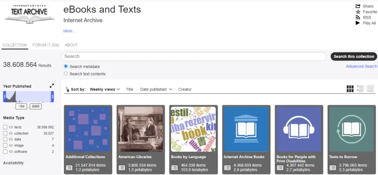The height and width of the screenshot is (175, 378).
Task: Click the American Libraries list icon
Action: (x=122, y=168)
